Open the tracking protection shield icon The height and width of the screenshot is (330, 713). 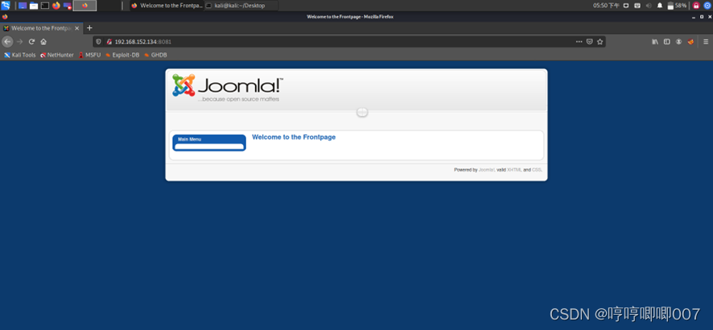[x=98, y=41]
